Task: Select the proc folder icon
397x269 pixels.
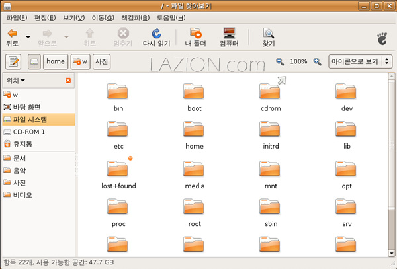Action: (117, 206)
